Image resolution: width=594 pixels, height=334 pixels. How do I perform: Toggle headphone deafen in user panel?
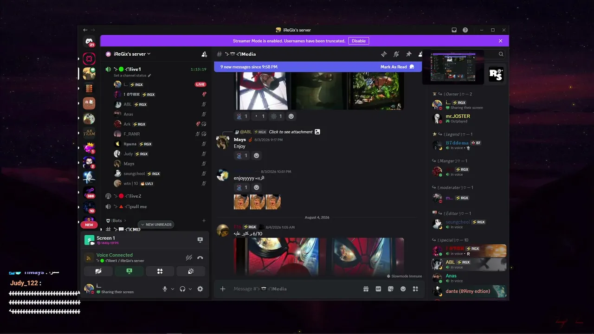pos(182,289)
